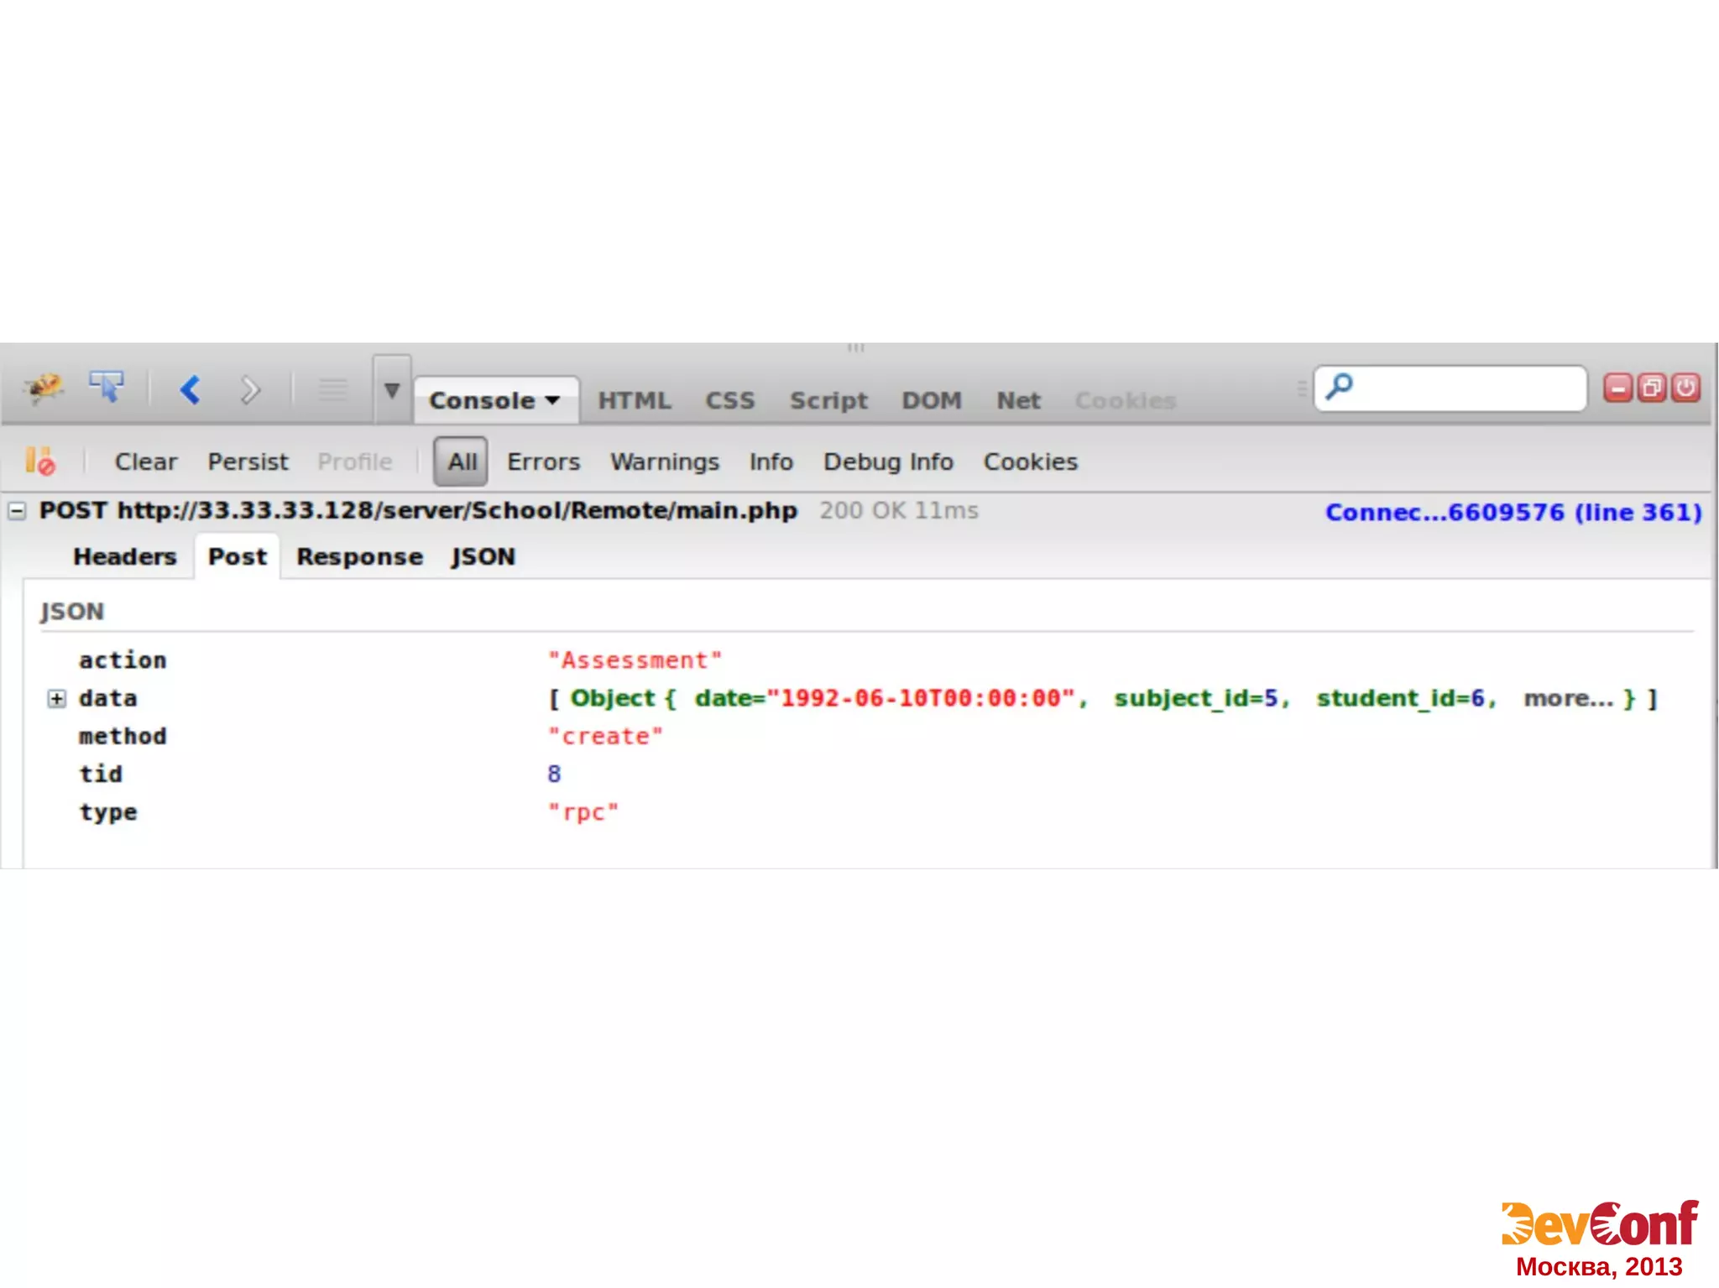Expand the data JSON property
This screenshot has width=1719, height=1288.
(56, 698)
